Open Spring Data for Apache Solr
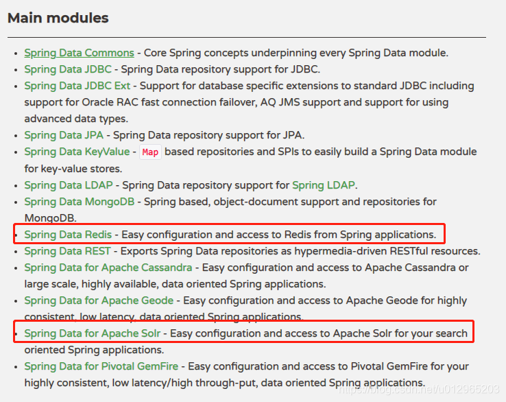The height and width of the screenshot is (402, 506). pos(93,333)
